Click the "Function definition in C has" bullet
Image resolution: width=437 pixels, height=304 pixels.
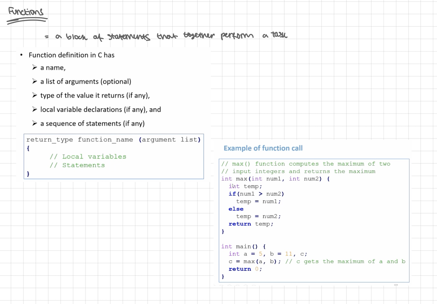71,55
